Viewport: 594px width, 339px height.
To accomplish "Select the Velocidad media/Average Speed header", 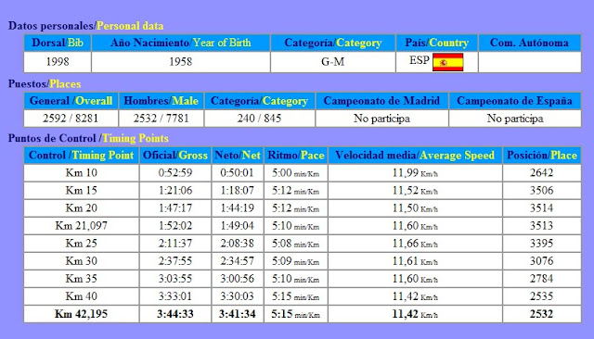I will (x=415, y=156).
